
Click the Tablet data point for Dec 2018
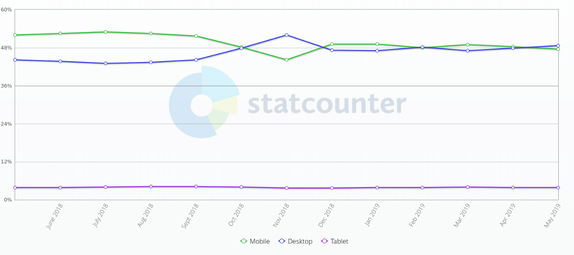(x=332, y=188)
